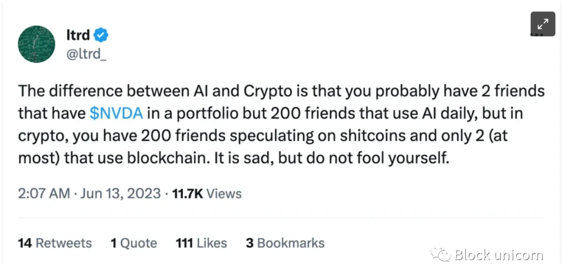Click the WeChat logo in the watermark

click(x=440, y=254)
